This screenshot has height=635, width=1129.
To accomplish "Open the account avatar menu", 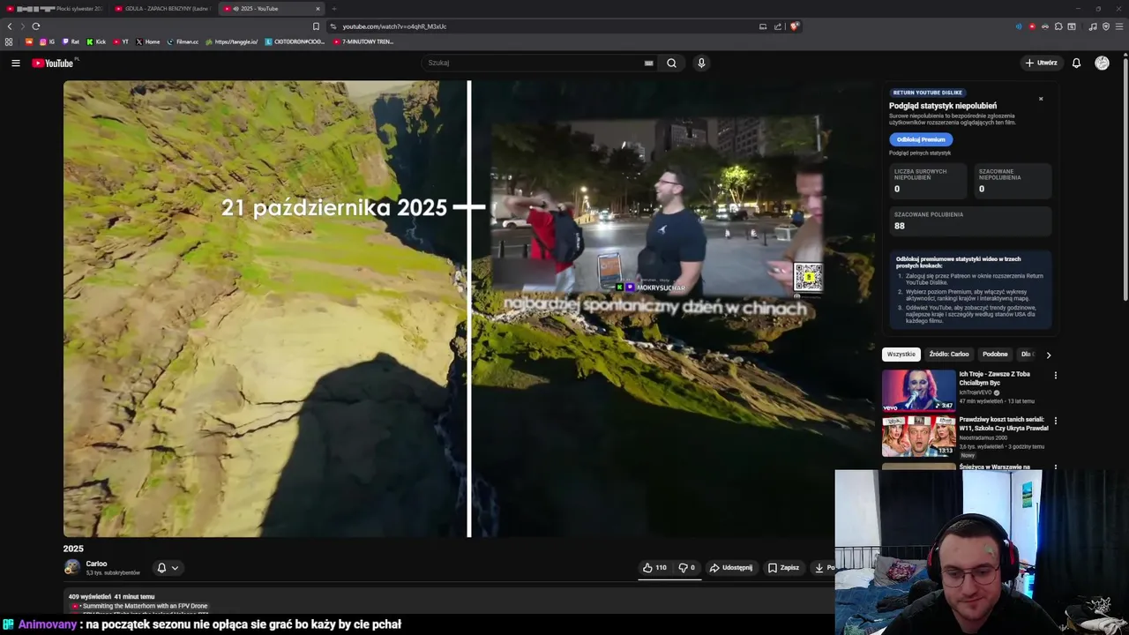I will [1102, 63].
